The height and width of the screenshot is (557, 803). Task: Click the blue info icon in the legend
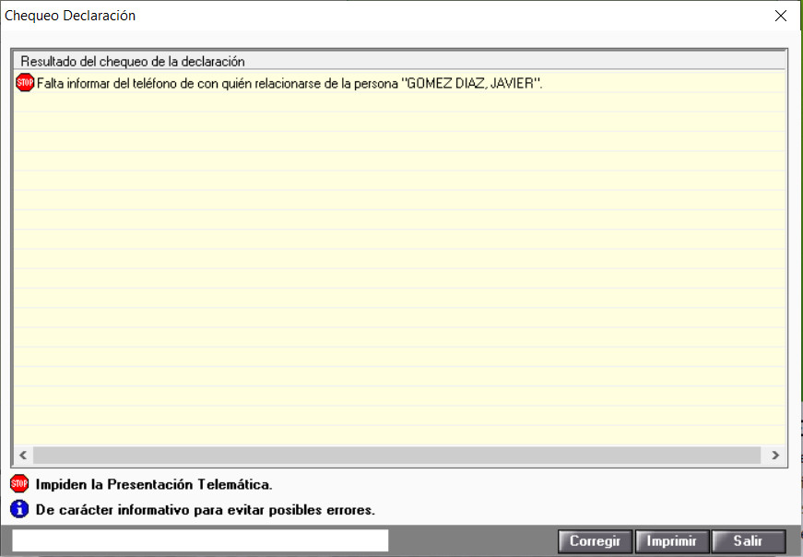coord(19,509)
